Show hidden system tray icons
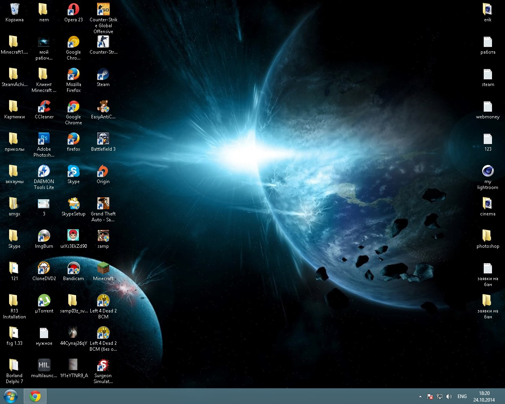This screenshot has width=505, height=404. tap(420, 397)
